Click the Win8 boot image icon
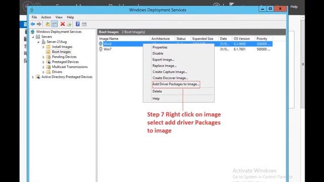This screenshot has width=324, height=182. [x=101, y=44]
